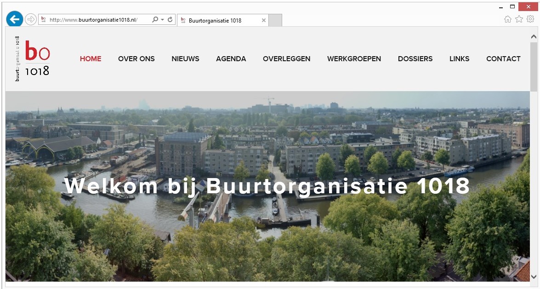
Task: Open the address bar autocomplete dropdown arrow
Action: [162, 20]
